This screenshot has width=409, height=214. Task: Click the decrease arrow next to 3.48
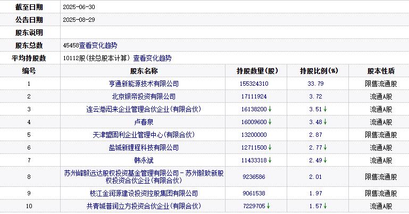(325, 122)
